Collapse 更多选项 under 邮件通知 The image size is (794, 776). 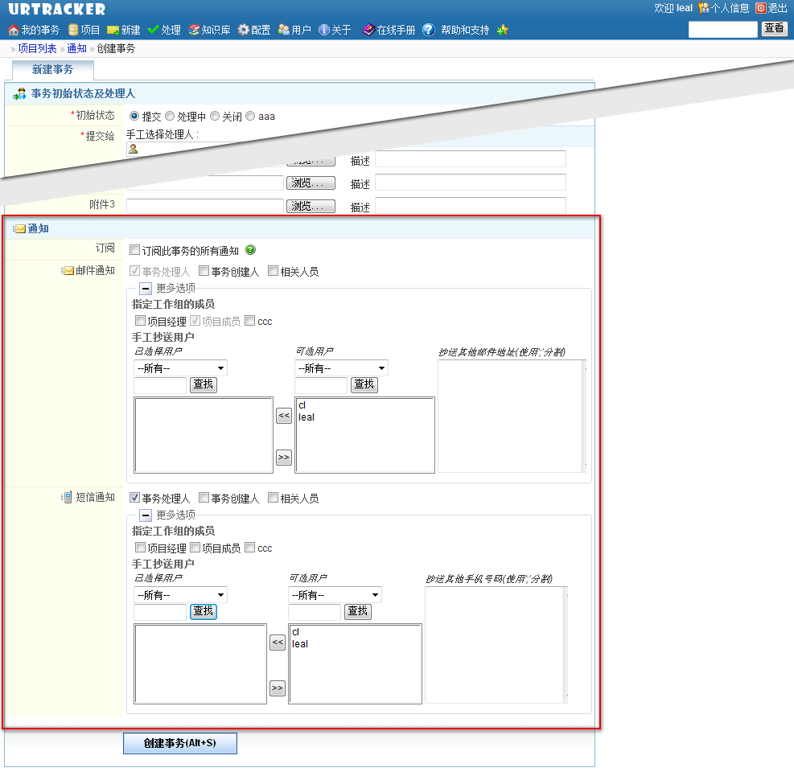tap(146, 289)
